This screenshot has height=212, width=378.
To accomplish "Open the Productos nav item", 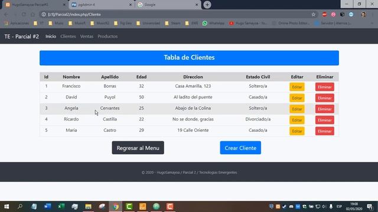I will click(107, 37).
